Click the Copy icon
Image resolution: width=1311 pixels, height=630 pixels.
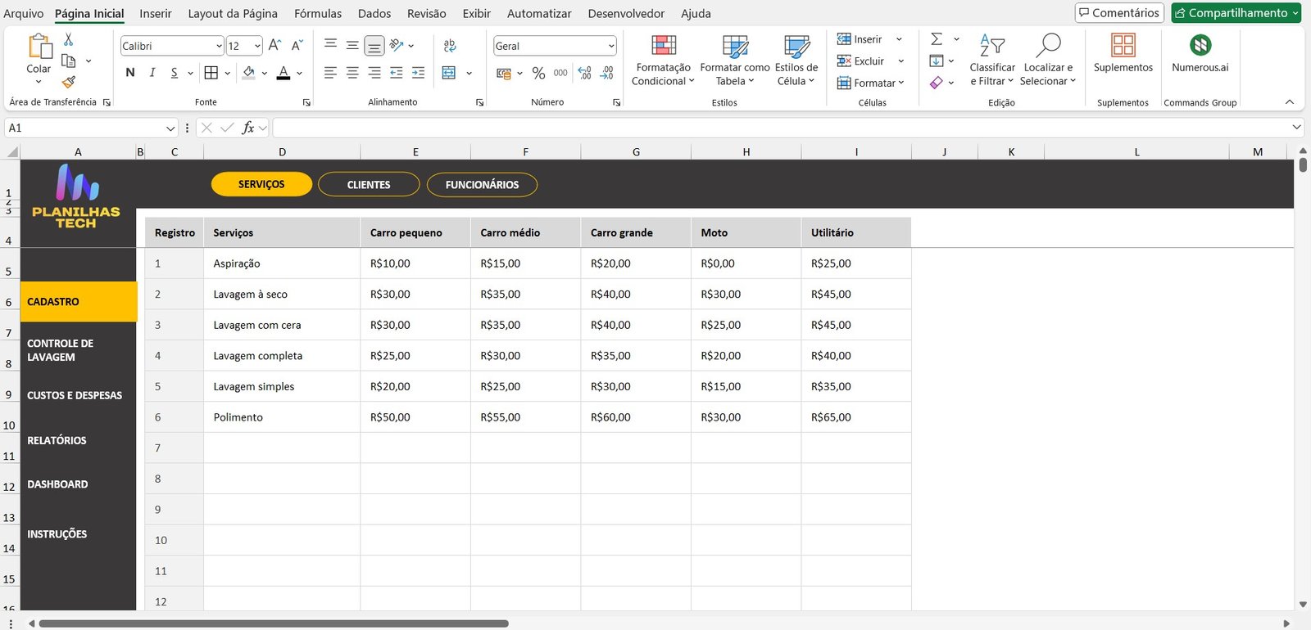click(69, 61)
